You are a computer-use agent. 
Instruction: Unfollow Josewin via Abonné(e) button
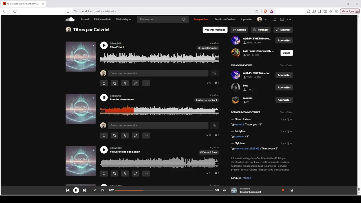tap(284, 100)
